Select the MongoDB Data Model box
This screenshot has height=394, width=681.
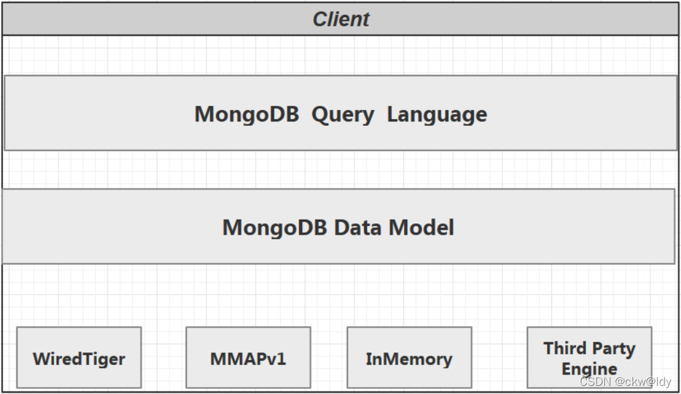pos(339,227)
